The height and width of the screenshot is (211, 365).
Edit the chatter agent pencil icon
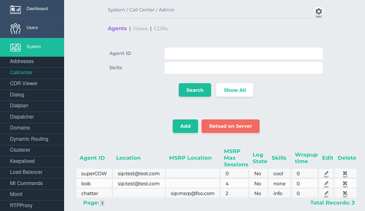pyautogui.click(x=326, y=193)
